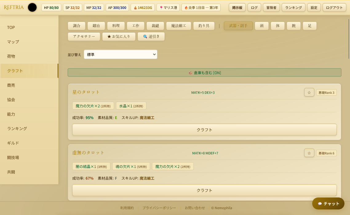The image size is (350, 215).
Task: Enable the ★お気に入り favorites filter
Action: (x=119, y=36)
